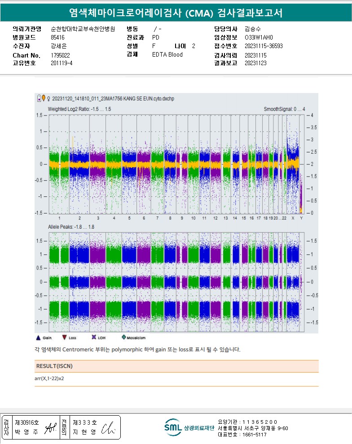The width and height of the screenshot is (352, 444).
Task: Click the red Loss legend icon
Action: tap(64, 337)
